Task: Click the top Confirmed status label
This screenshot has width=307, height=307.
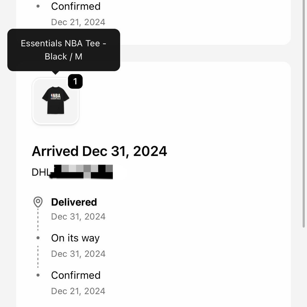Action: click(x=76, y=6)
